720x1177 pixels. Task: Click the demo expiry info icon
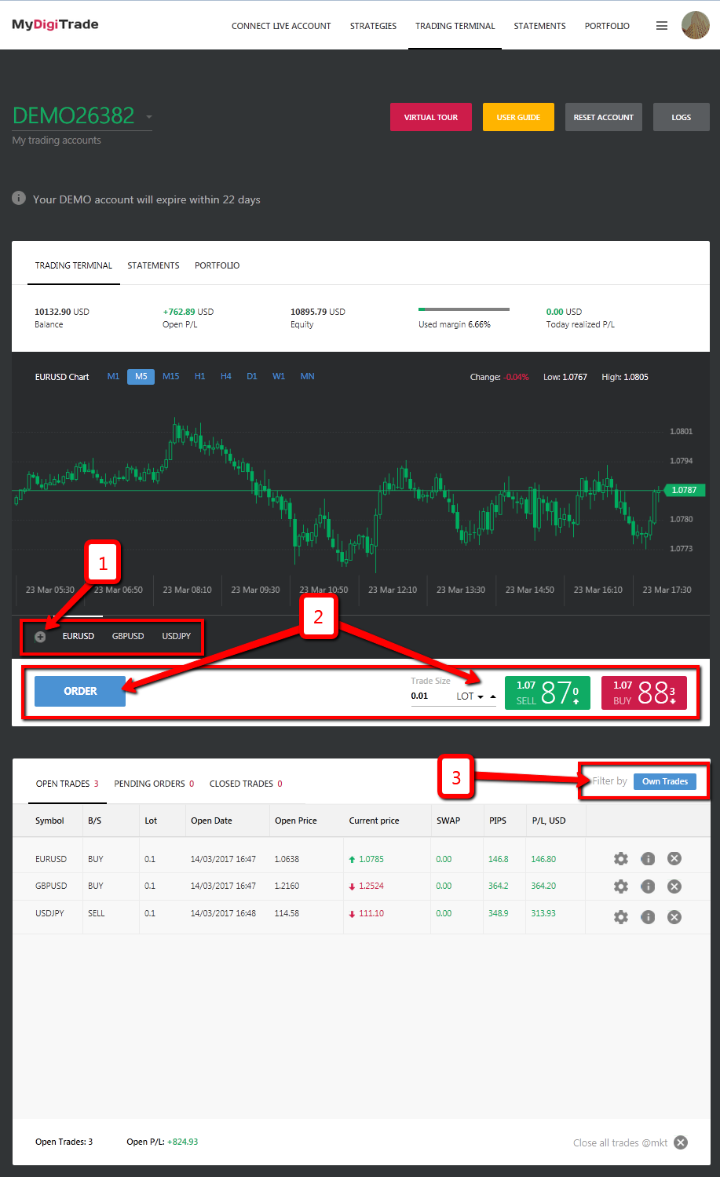[x=19, y=199]
